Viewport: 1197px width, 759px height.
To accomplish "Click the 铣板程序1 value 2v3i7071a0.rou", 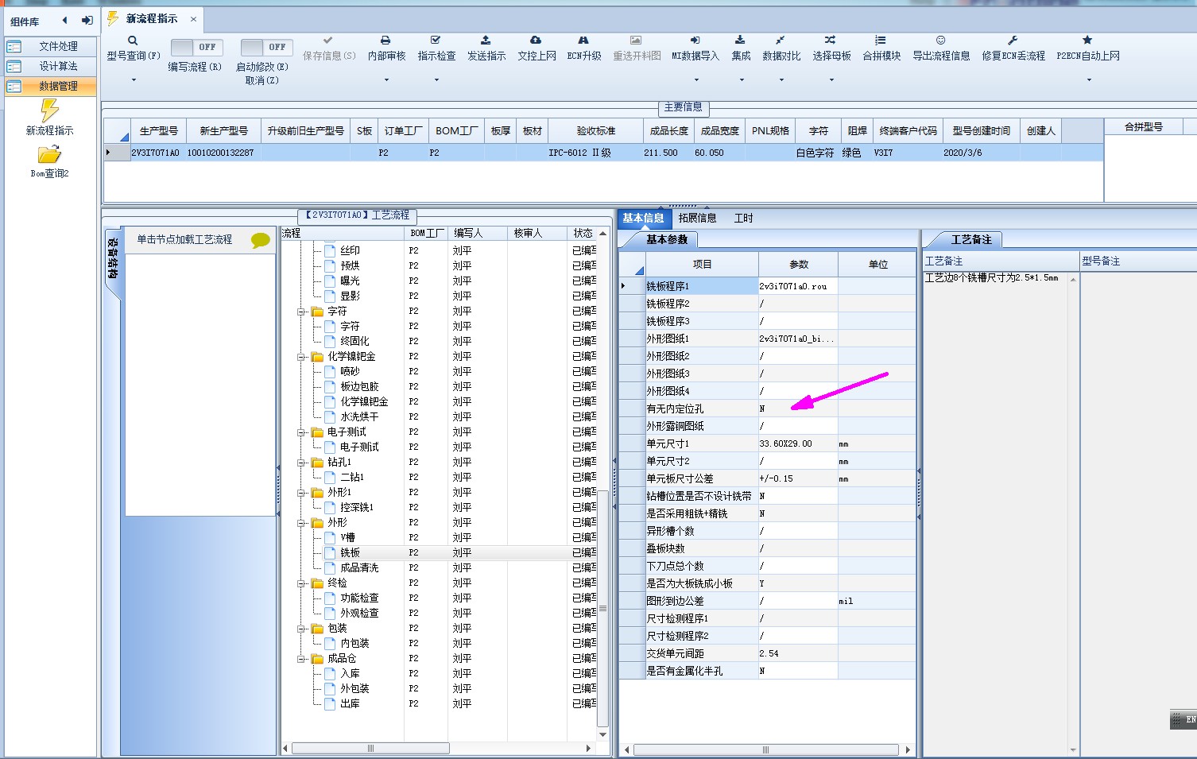I will (x=798, y=286).
